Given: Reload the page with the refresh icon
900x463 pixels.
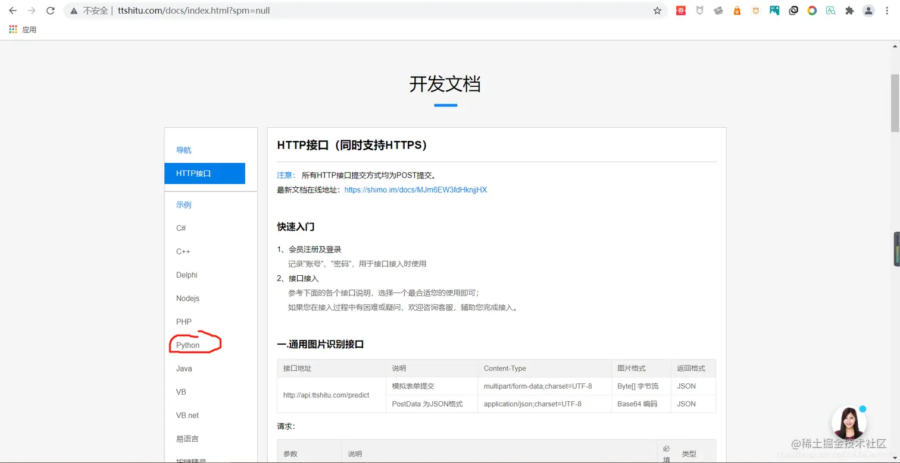Looking at the screenshot, I should pyautogui.click(x=50, y=10).
